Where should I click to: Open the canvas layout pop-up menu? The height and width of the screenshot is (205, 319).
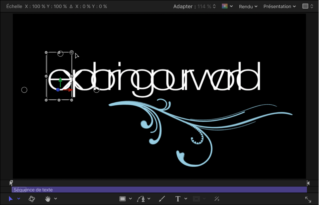point(308,6)
